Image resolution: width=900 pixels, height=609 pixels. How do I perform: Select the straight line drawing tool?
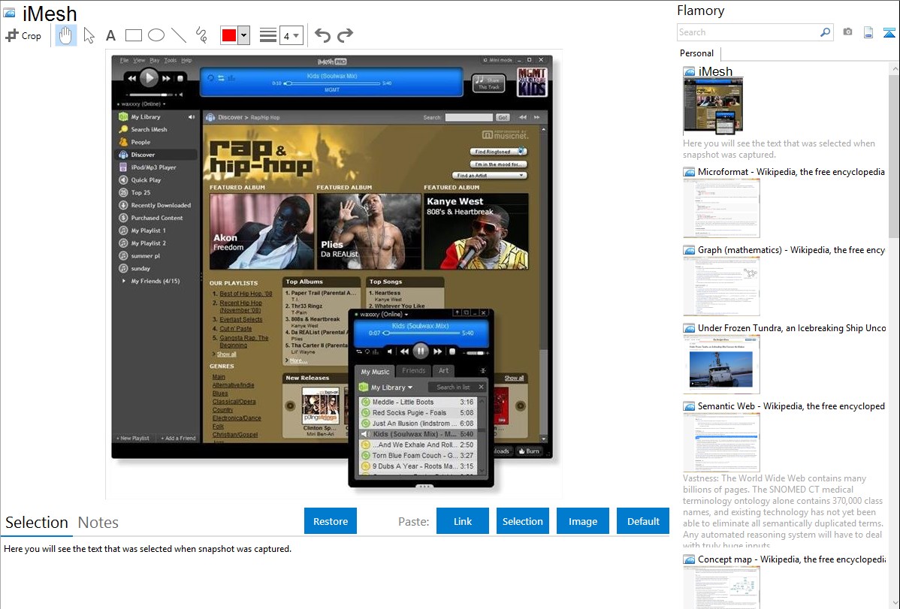click(x=179, y=35)
